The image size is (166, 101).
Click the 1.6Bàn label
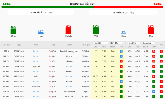(x=7, y=4)
